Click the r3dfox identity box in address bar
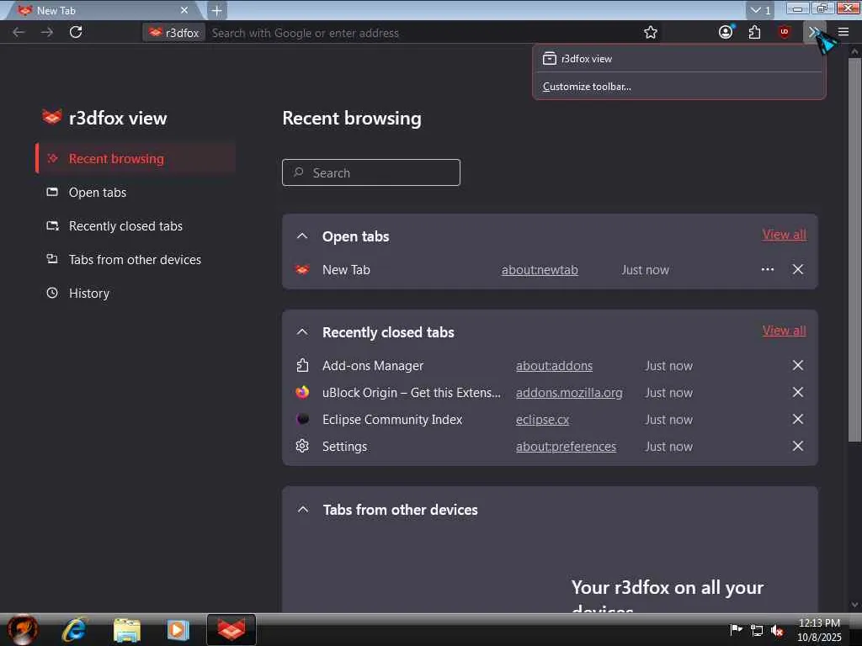Viewport: 862px width, 646px height. (x=174, y=33)
